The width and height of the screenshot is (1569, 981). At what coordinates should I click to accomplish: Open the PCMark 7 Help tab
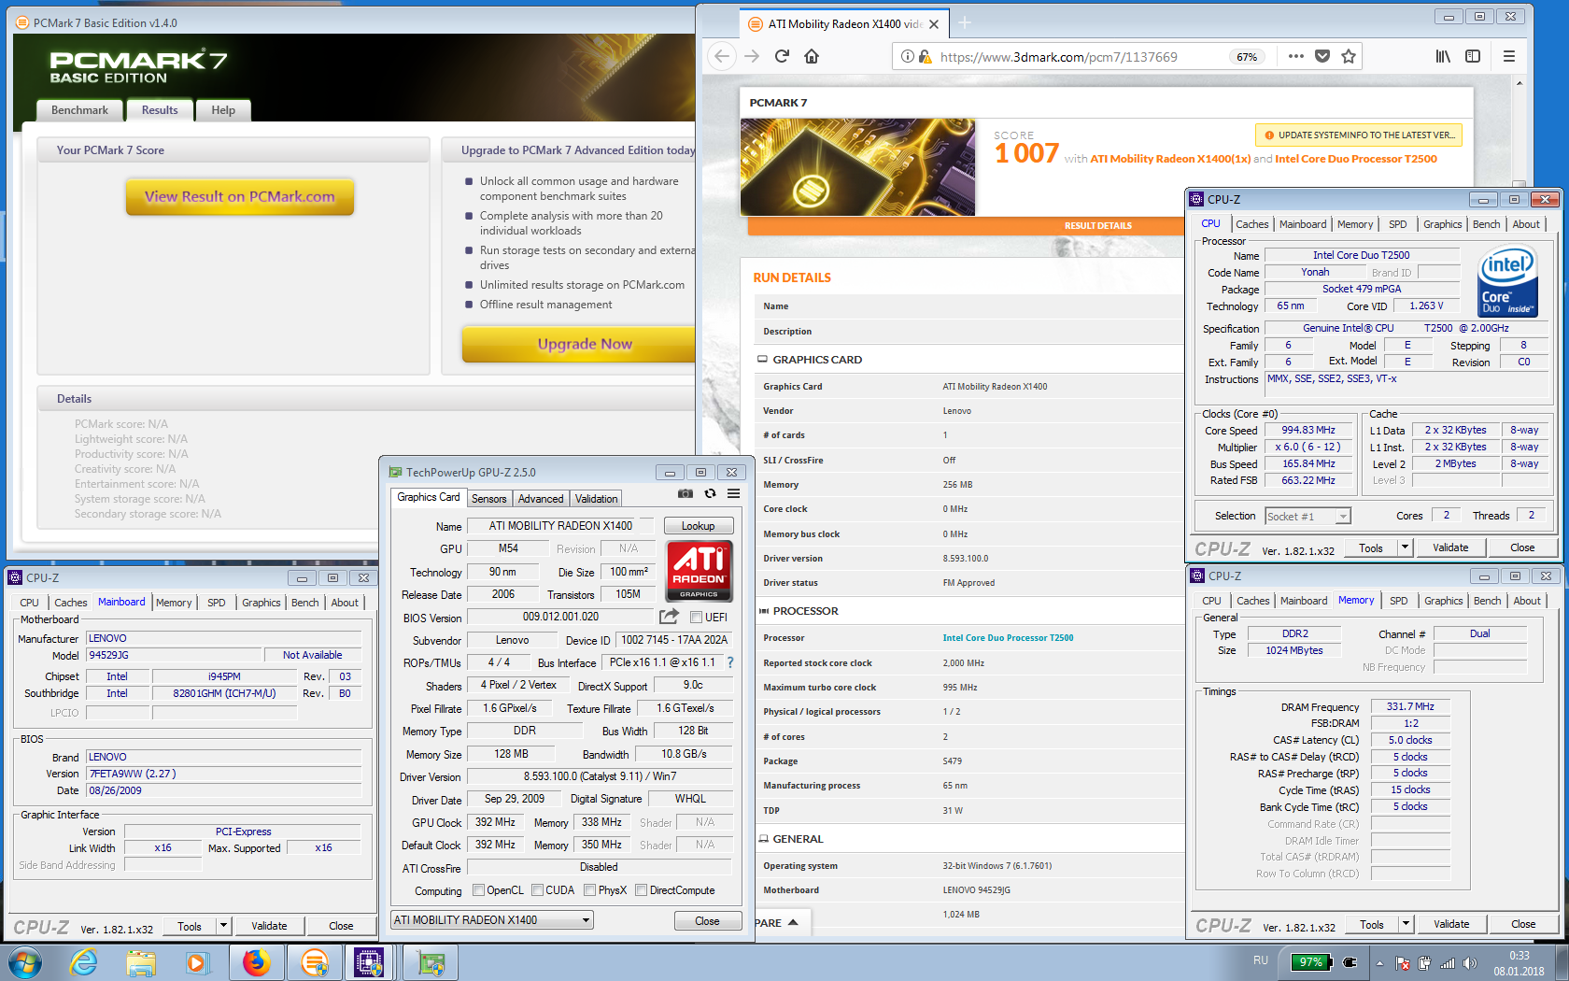pyautogui.click(x=223, y=110)
